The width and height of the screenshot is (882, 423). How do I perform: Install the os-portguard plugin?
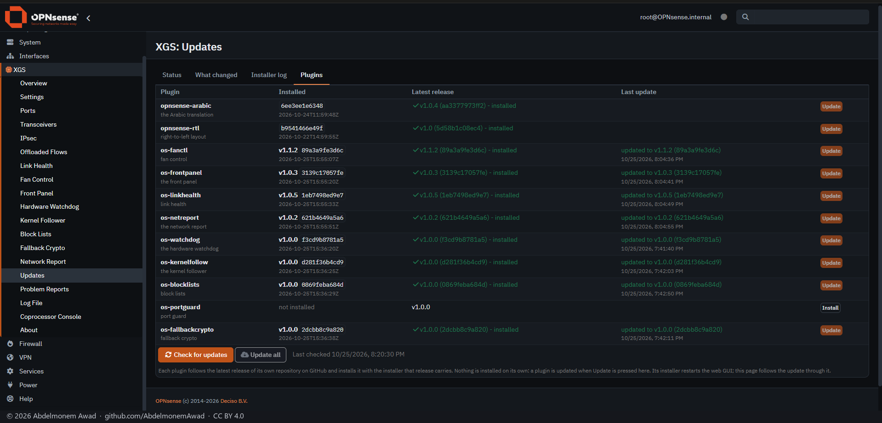click(x=830, y=308)
